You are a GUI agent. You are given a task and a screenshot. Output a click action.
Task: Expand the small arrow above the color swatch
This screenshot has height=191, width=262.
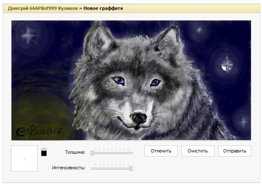click(44, 148)
